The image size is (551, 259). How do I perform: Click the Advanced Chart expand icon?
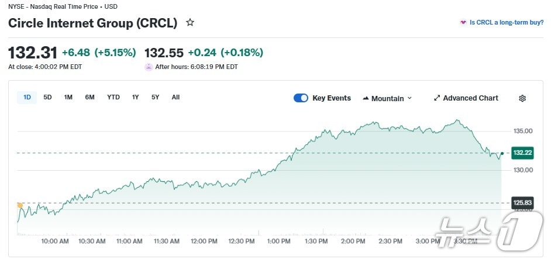(x=436, y=98)
